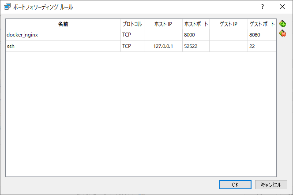The image size is (293, 195).
Task: Select the ssh rule name cell
Action: coord(63,46)
